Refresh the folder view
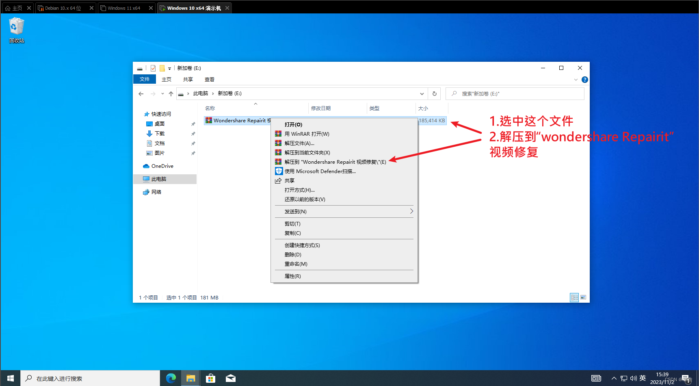Image resolution: width=699 pixels, height=386 pixels. tap(435, 93)
